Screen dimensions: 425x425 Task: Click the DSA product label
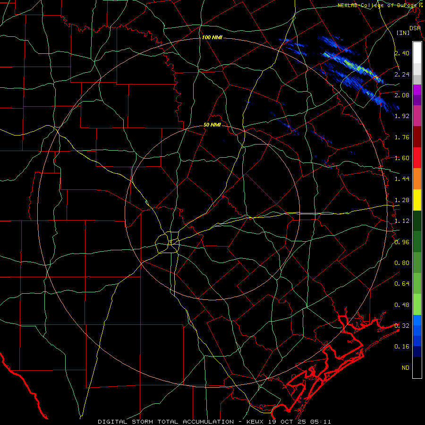[415, 28]
